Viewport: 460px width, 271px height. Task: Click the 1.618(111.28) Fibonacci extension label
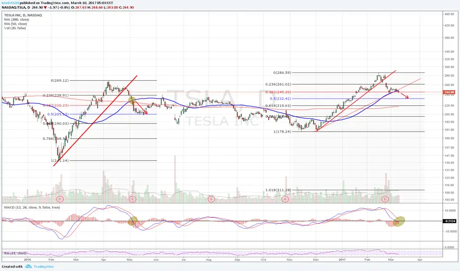[x=278, y=190]
